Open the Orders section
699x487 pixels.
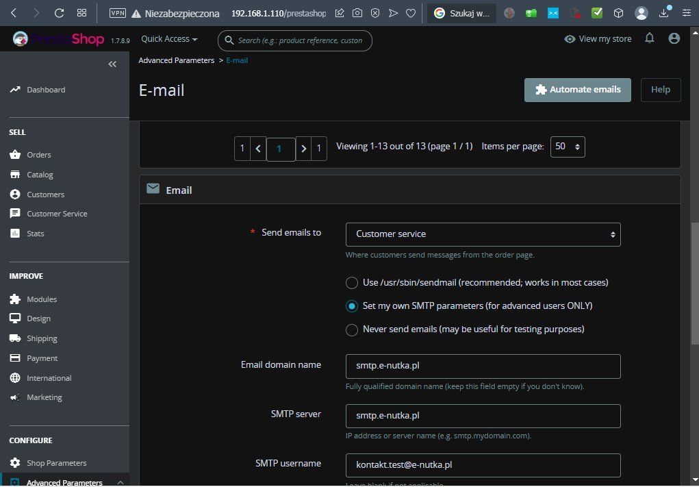38,155
